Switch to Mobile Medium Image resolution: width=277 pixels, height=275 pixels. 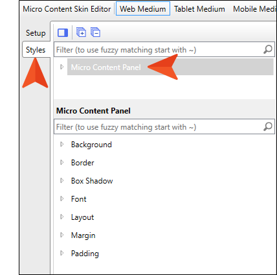click(x=254, y=9)
